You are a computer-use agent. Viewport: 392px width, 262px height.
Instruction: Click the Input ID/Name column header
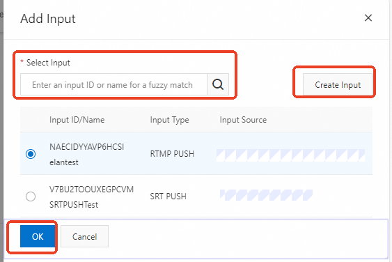[77, 120]
